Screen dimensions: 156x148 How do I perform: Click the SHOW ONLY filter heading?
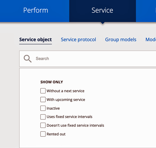51,82
